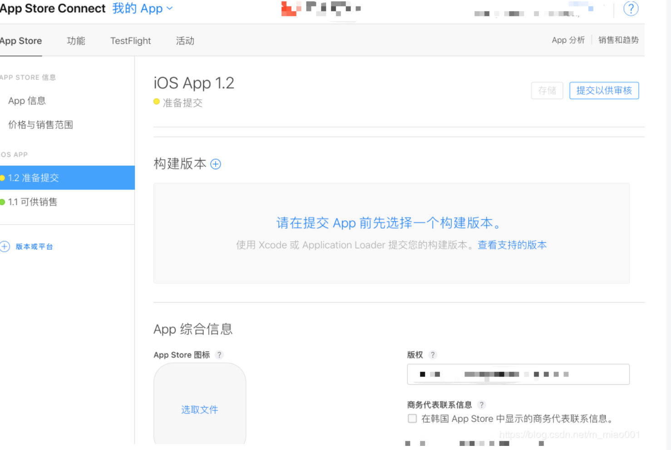The height and width of the screenshot is (450, 671).
Task: Open help tooltip for 商务代表联系信息
Action: pos(482,405)
